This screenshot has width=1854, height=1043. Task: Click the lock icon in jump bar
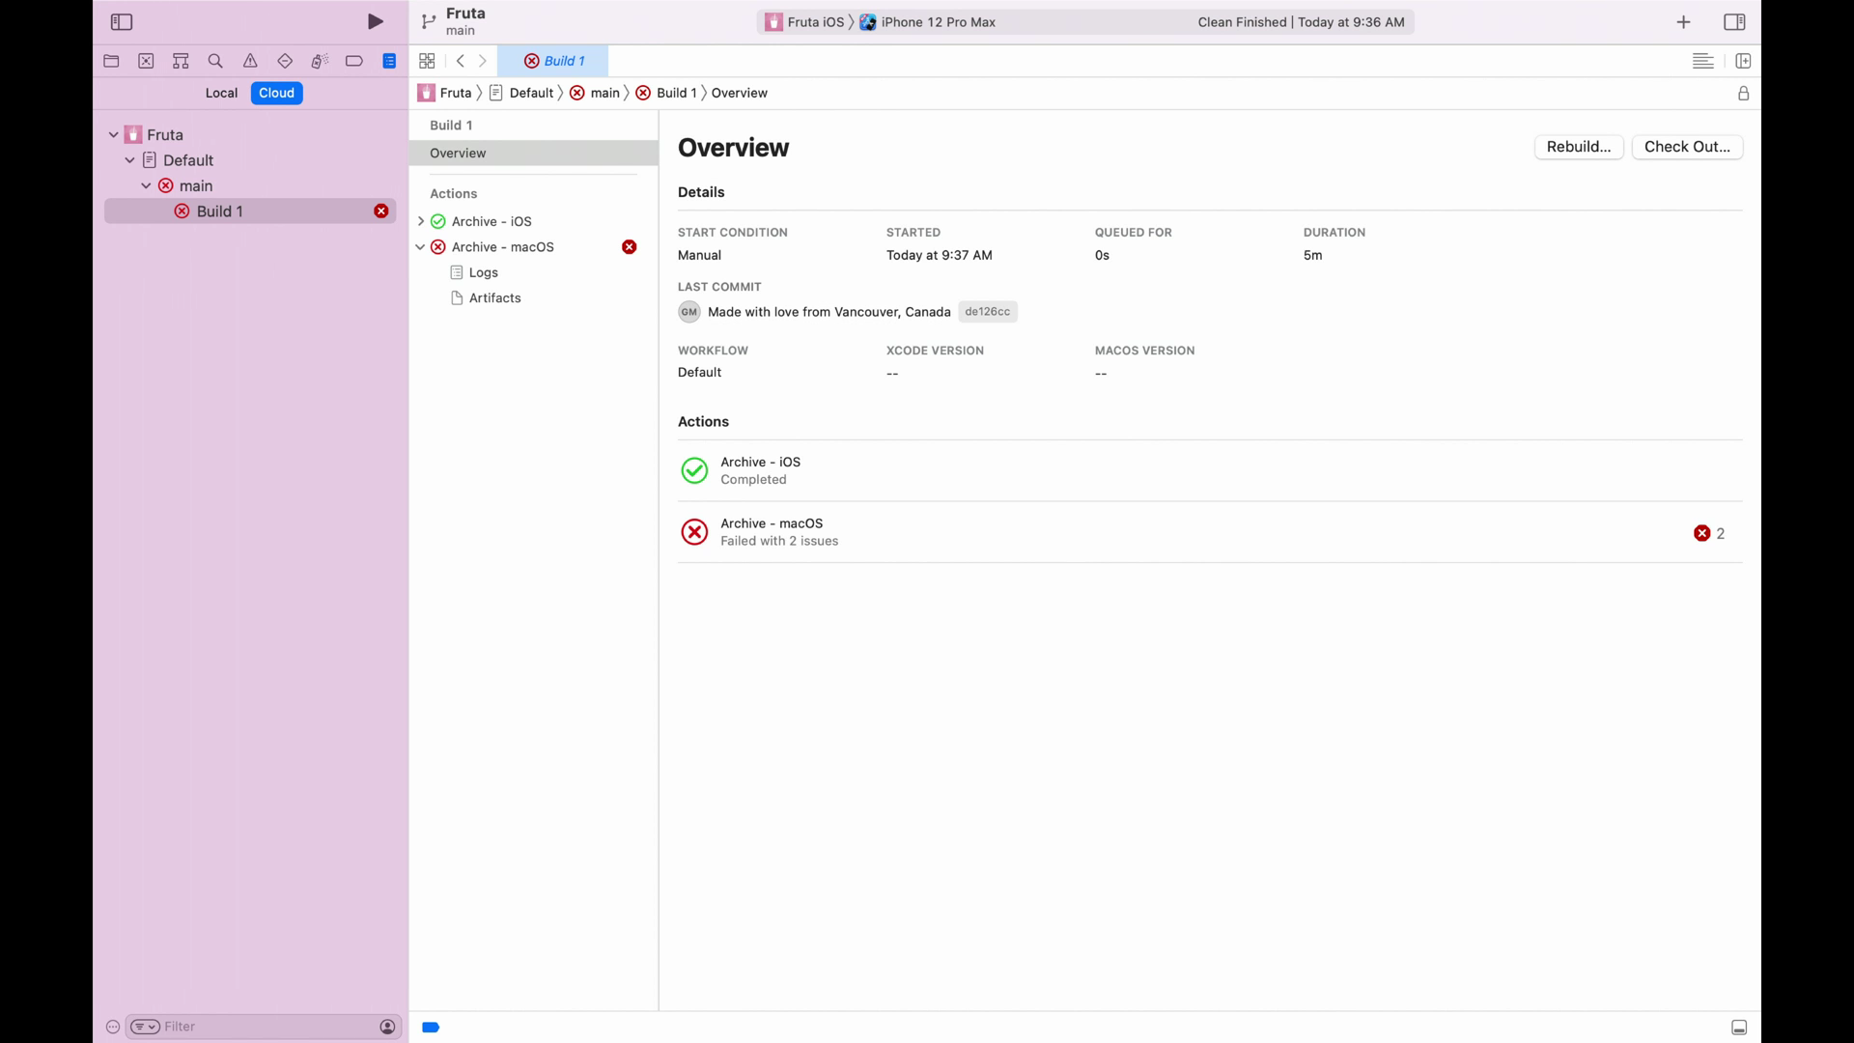click(1743, 94)
